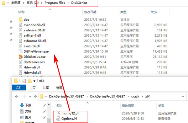Screen dimensions: 188x123
Task: Expand chevron after Program Files breadcrumb
Action: (68, 3)
